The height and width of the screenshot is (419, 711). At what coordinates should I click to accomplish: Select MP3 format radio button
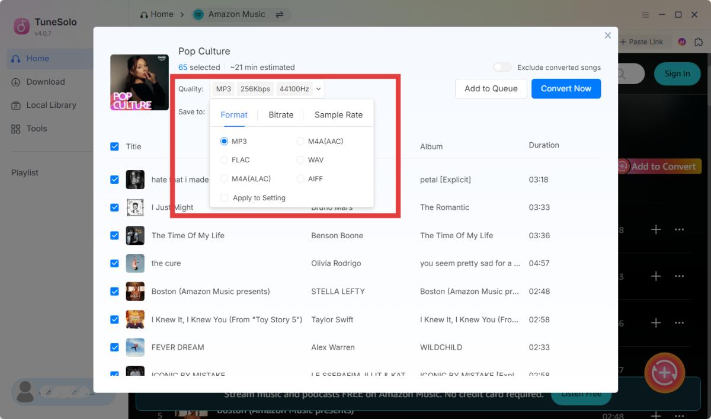pyautogui.click(x=224, y=141)
